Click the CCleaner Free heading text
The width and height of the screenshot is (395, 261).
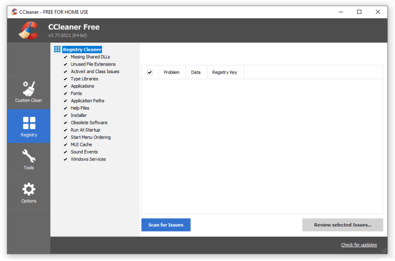(74, 27)
